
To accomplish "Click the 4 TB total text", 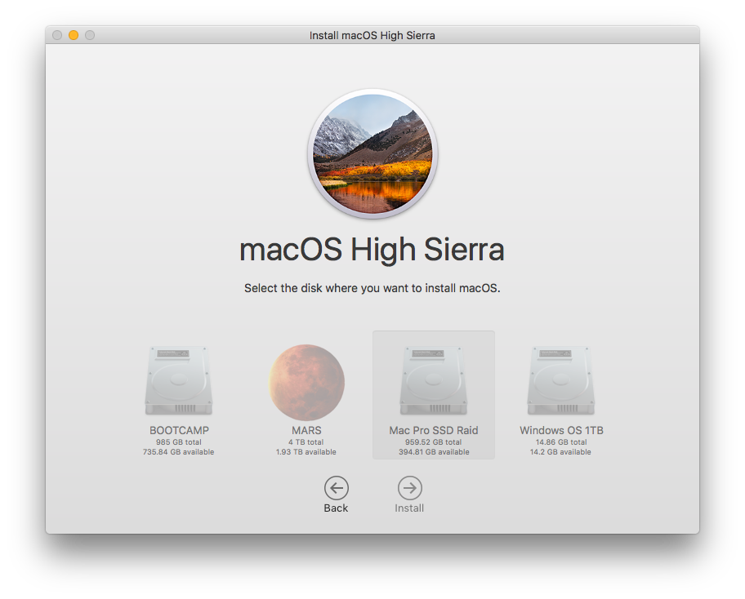I will [x=306, y=441].
